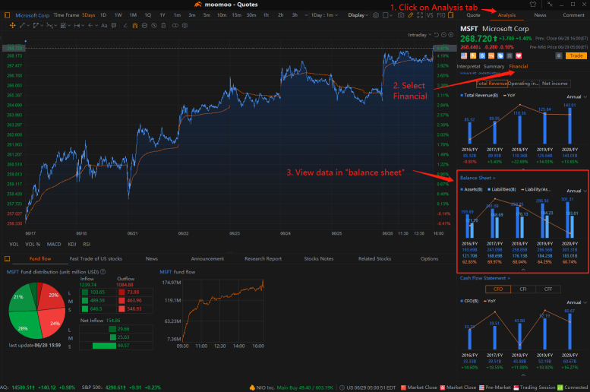Zoom in chart with the plus circle
Image resolution: width=590 pixels, height=392 pixels.
(x=451, y=35)
